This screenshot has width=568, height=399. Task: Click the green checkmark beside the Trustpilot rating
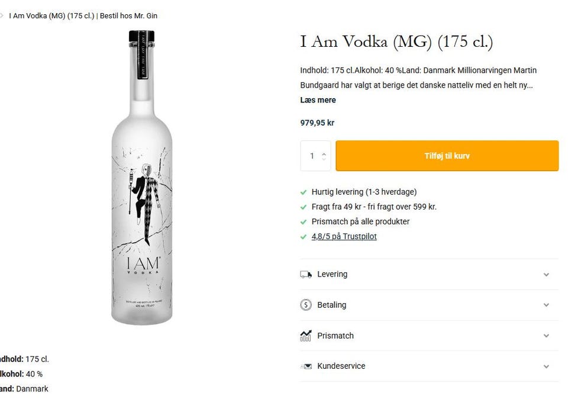(304, 237)
